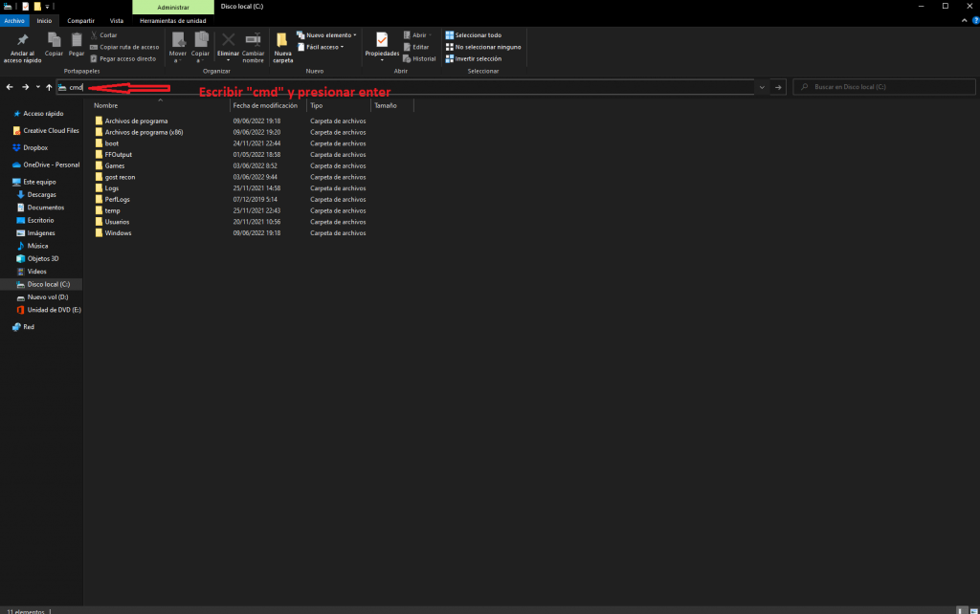Switch to the Compartir ribbon tab
This screenshot has width=980, height=614.
point(80,20)
